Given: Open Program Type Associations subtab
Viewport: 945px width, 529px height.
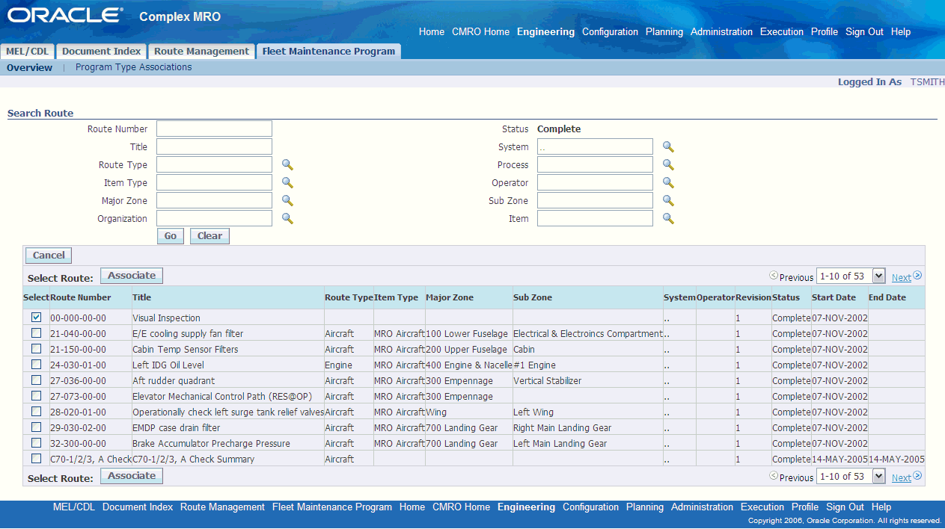Looking at the screenshot, I should [134, 67].
